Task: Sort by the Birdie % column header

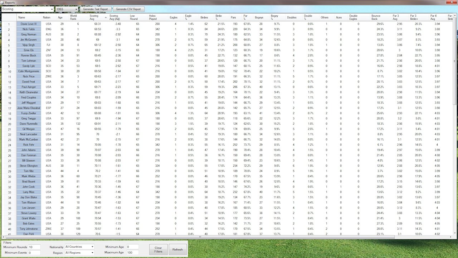Action: [x=221, y=17]
